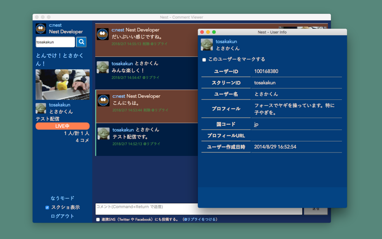Click the magnifier search button beside tosakakun field

click(81, 42)
